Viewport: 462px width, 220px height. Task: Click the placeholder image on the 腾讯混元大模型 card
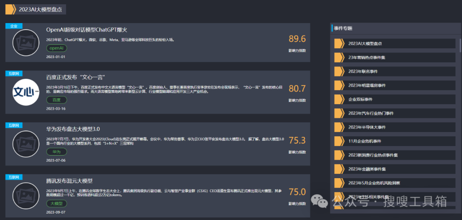(x=26, y=196)
